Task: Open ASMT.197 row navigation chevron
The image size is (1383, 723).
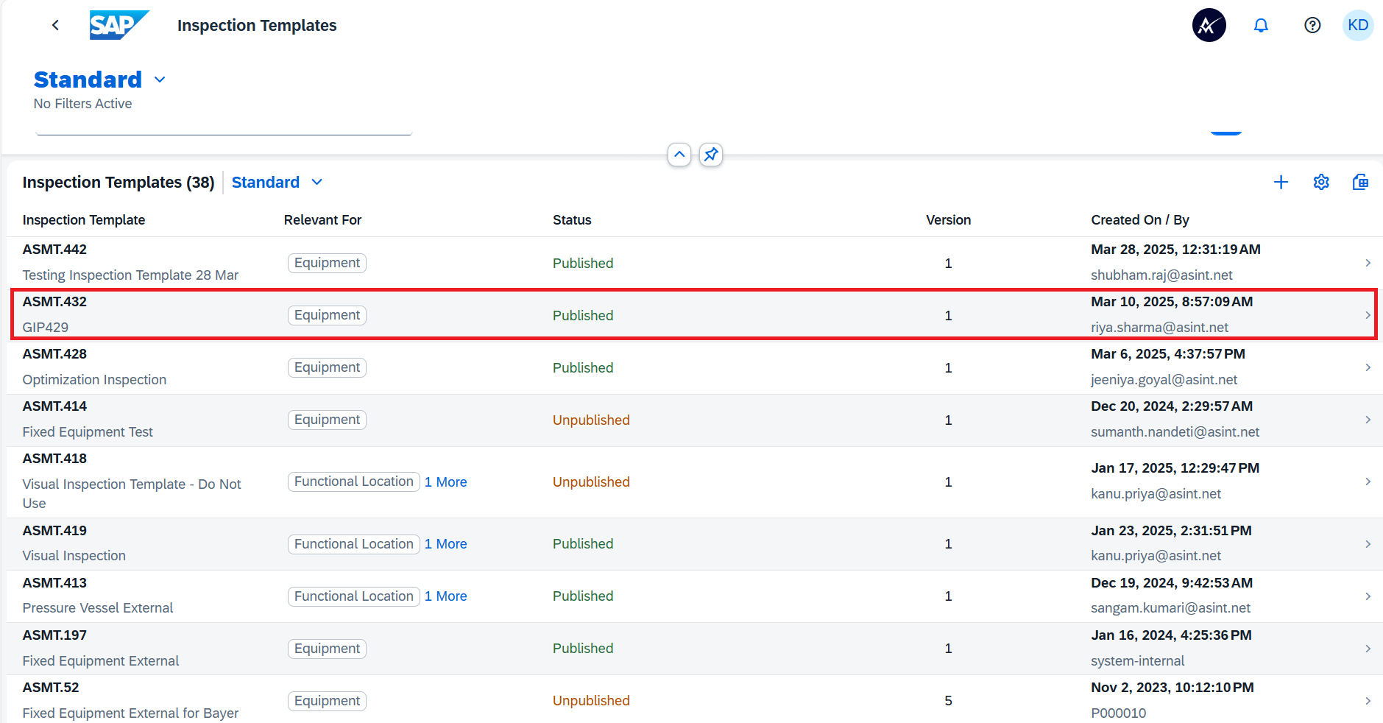Action: point(1368,649)
